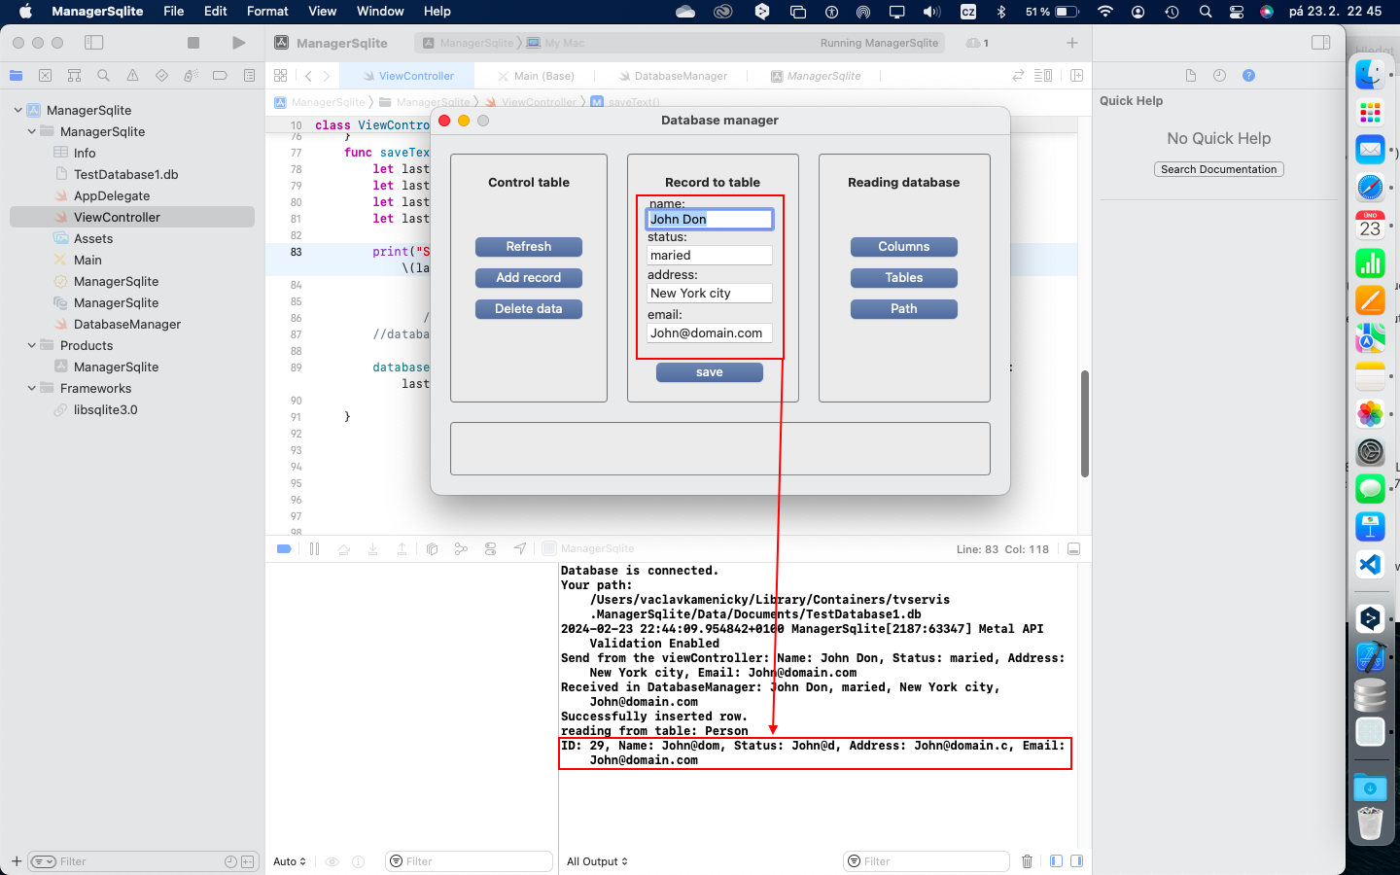Open the Test navigator diamond icon

pos(161,76)
